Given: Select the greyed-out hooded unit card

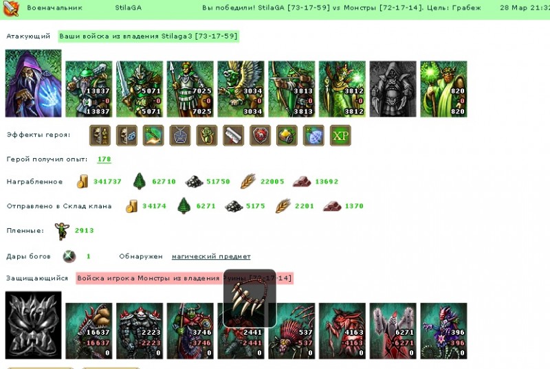Looking at the screenshot, I should (393, 89).
